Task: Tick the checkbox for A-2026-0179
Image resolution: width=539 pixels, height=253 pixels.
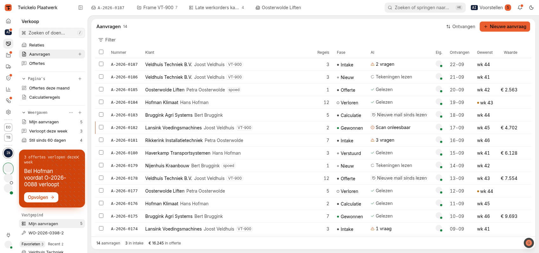Action: (x=101, y=165)
